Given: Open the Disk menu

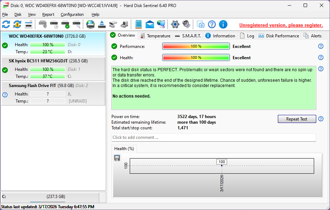Looking at the screenshot, I should click(18, 14).
